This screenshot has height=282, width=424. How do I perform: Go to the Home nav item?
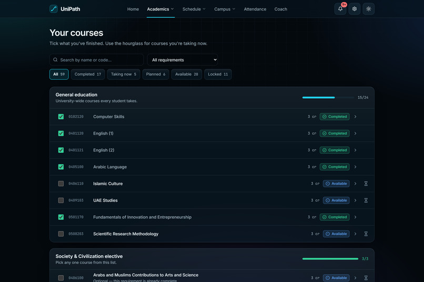(133, 9)
